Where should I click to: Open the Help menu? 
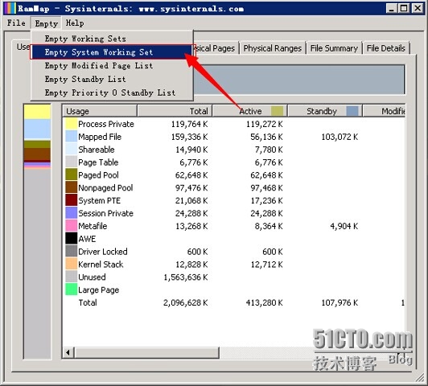pos(75,23)
